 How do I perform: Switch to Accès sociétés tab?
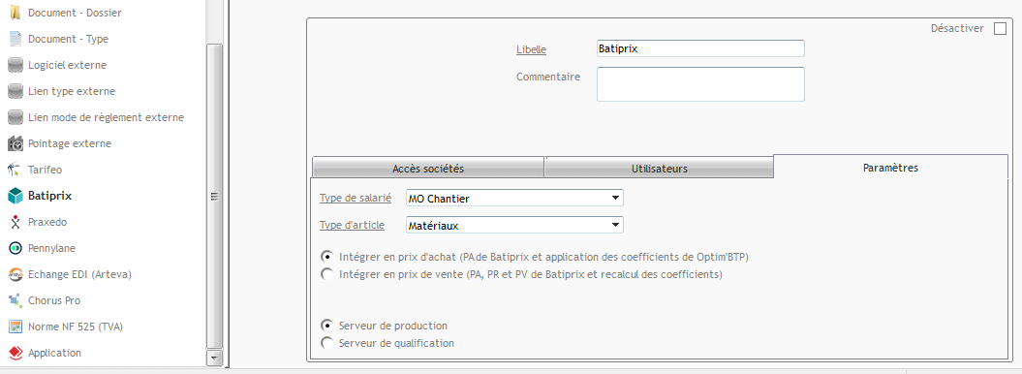click(428, 168)
